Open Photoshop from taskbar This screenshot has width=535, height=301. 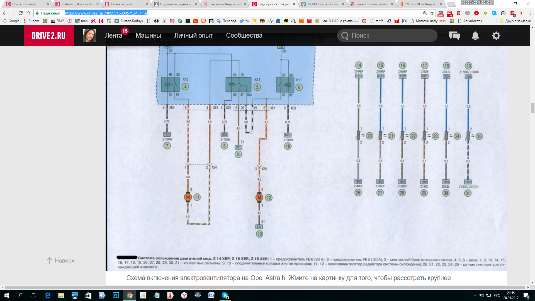pyautogui.click(x=116, y=295)
